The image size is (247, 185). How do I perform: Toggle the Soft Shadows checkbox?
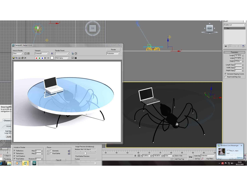[x=15, y=156]
